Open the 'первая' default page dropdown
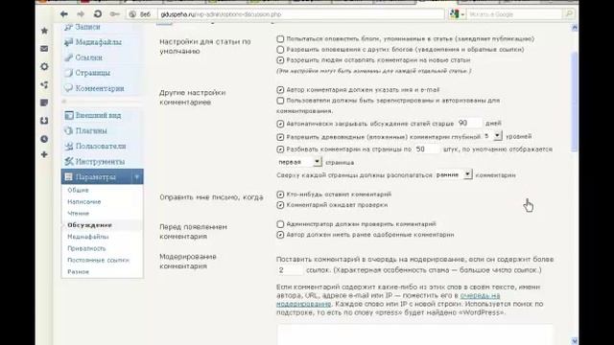The width and height of the screenshot is (614, 345). 299,162
